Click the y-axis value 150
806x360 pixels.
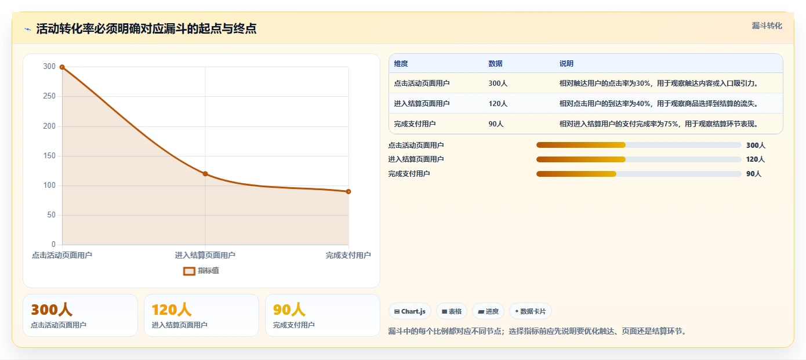coord(50,156)
